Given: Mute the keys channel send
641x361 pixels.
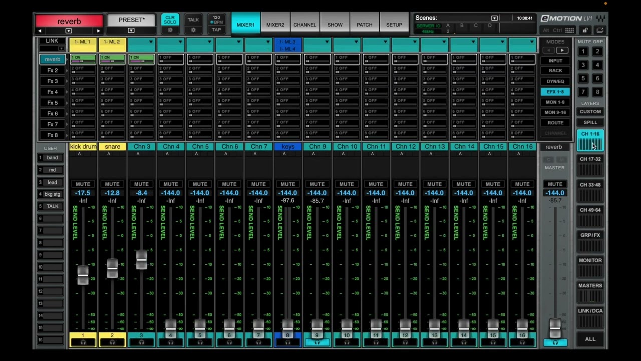Looking at the screenshot, I should pyautogui.click(x=288, y=184).
